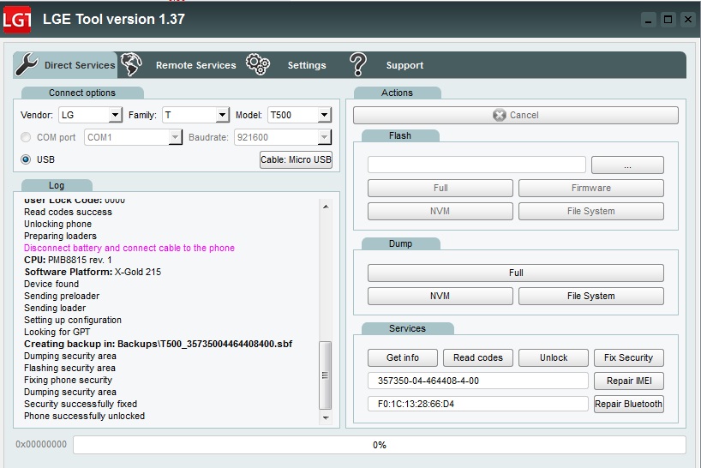This screenshot has height=468, width=701.
Task: Click the Repair IMEI button
Action: point(628,381)
